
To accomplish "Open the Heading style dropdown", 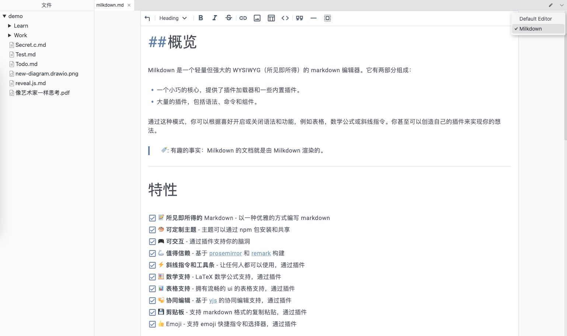I will pos(173,18).
